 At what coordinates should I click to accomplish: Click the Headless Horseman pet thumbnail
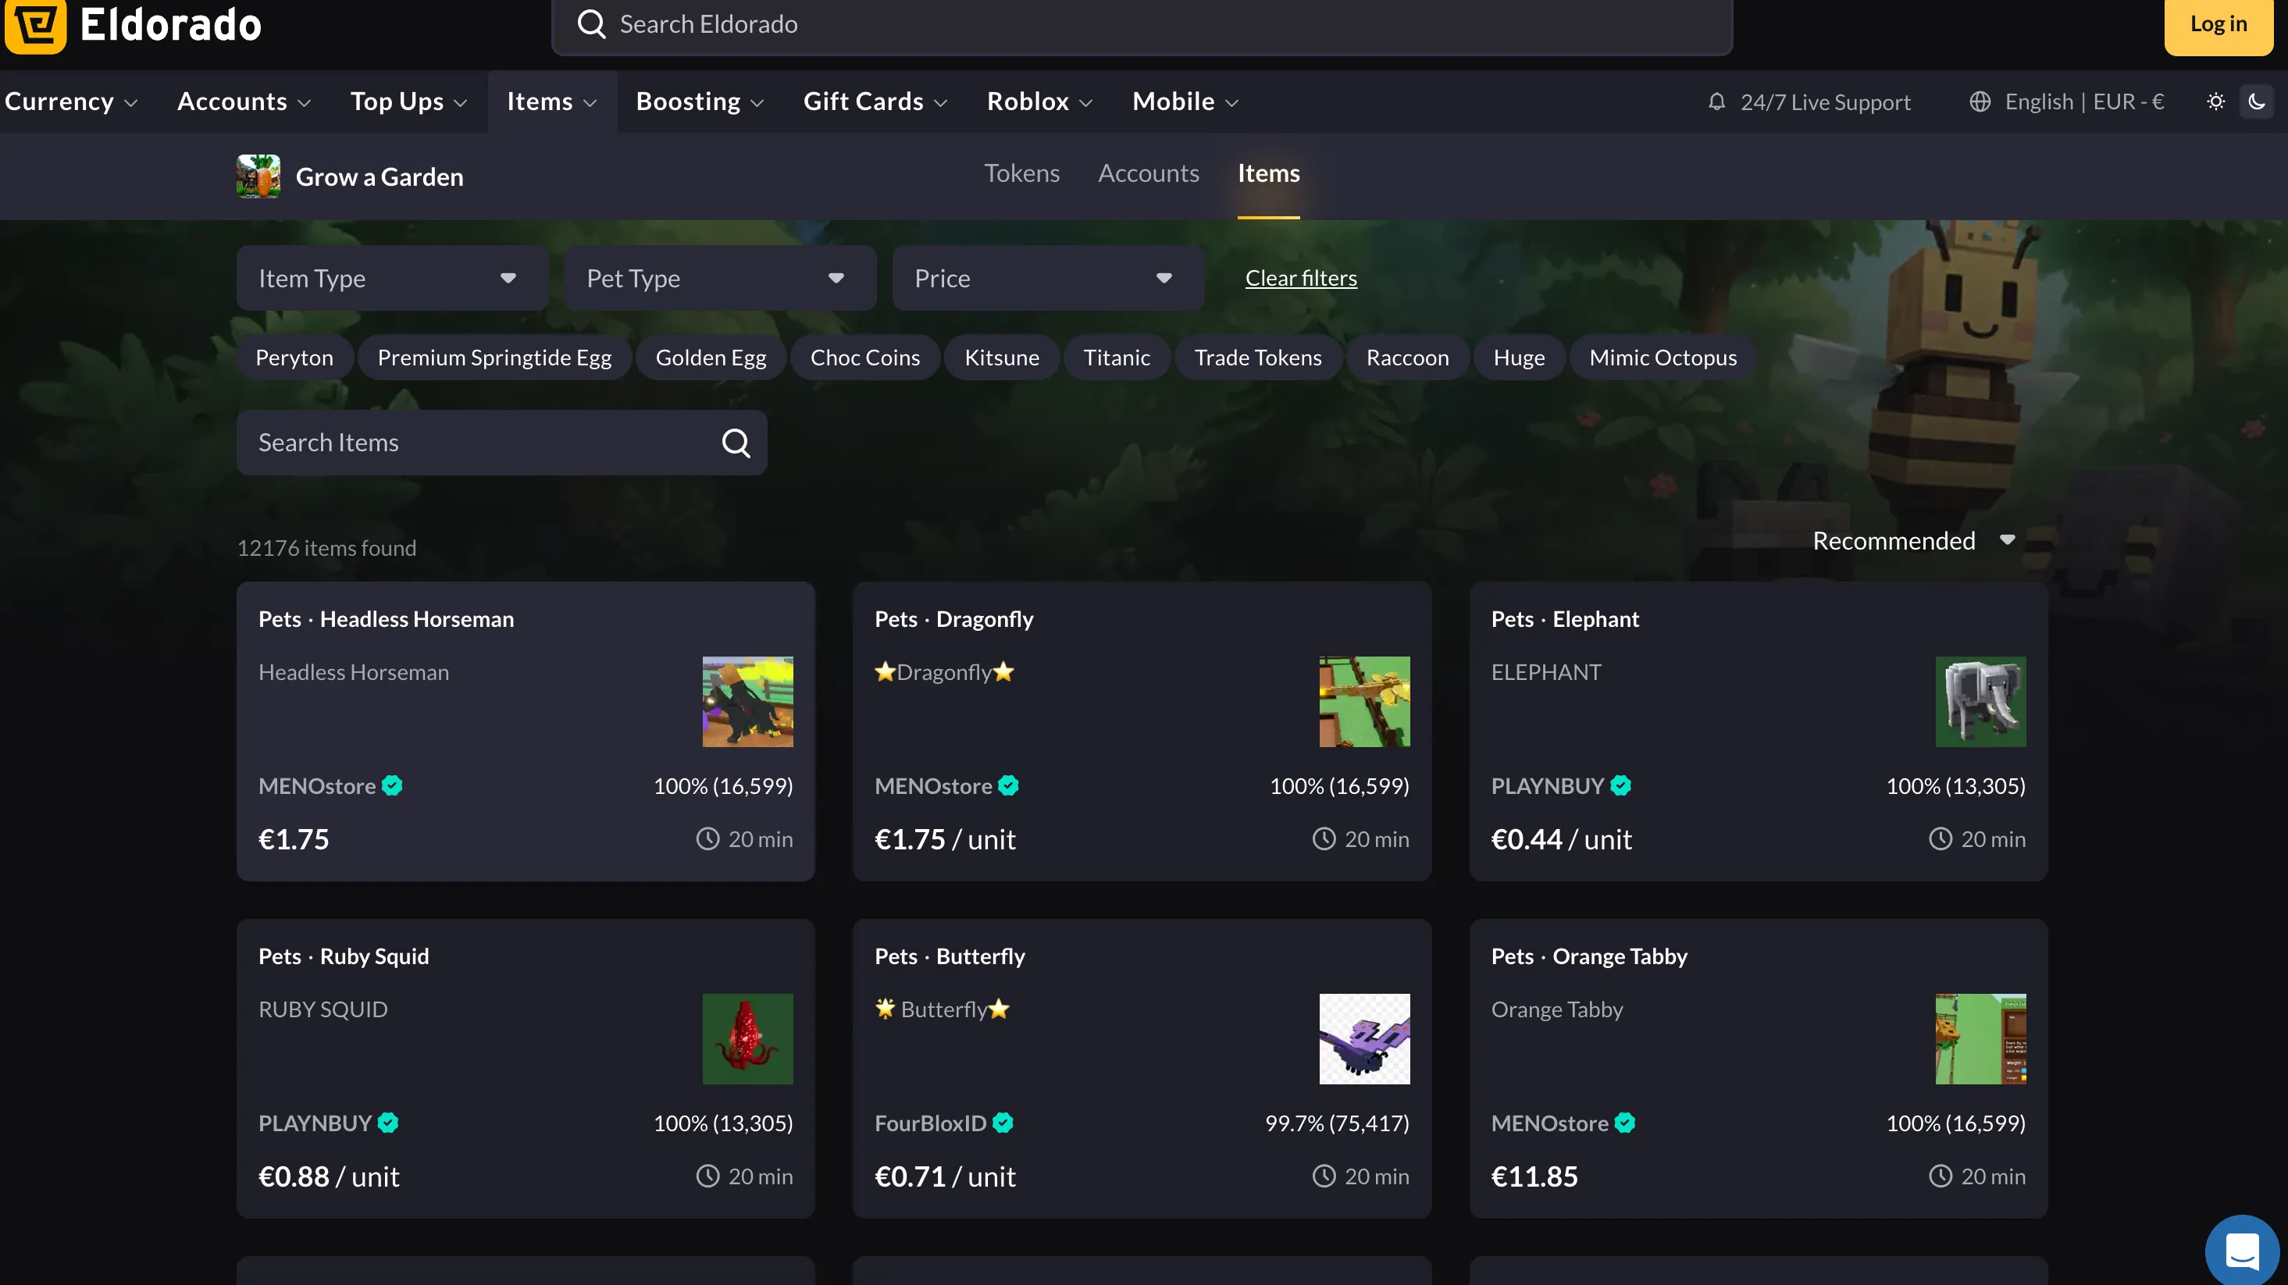click(x=747, y=702)
